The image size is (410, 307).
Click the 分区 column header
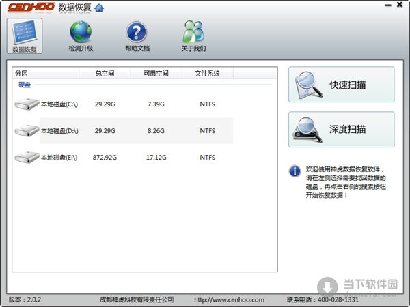point(46,74)
